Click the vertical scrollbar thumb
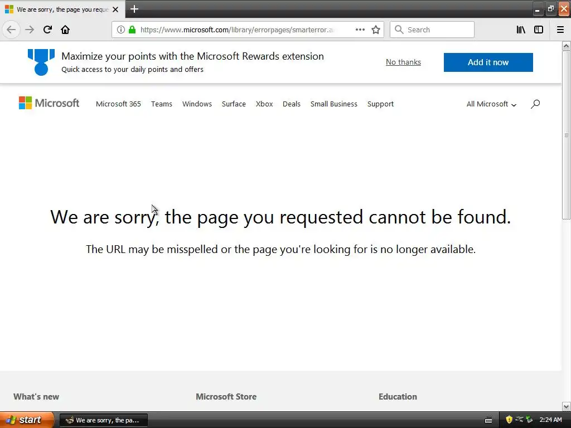This screenshot has width=571, height=428. 566,135
